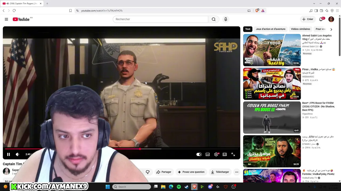Dislike the video
Viewport: 341px width, 191px height.
[148, 172]
